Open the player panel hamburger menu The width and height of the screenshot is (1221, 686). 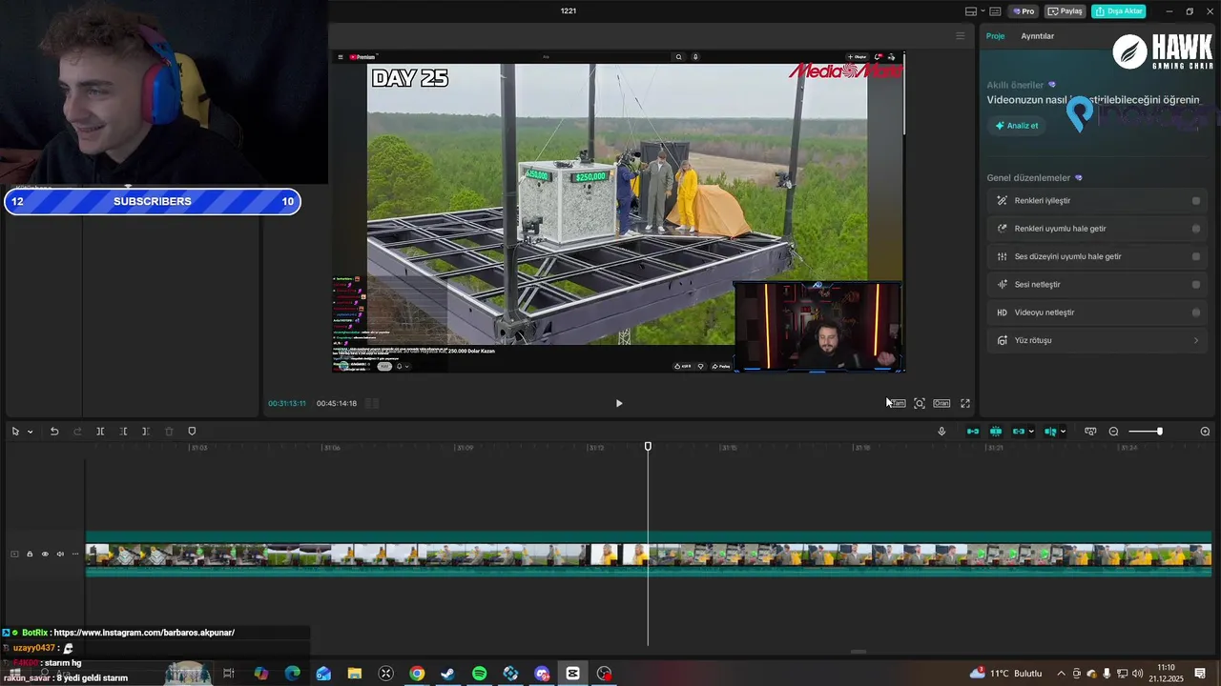(x=961, y=36)
